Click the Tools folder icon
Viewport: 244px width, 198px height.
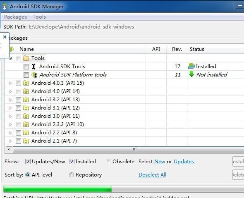pos(26,58)
